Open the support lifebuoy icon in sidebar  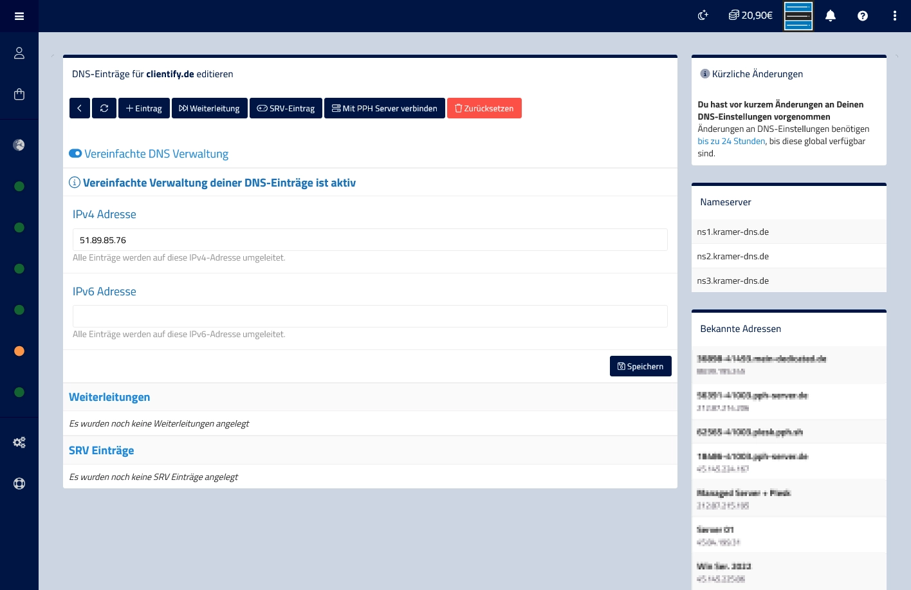(x=19, y=484)
